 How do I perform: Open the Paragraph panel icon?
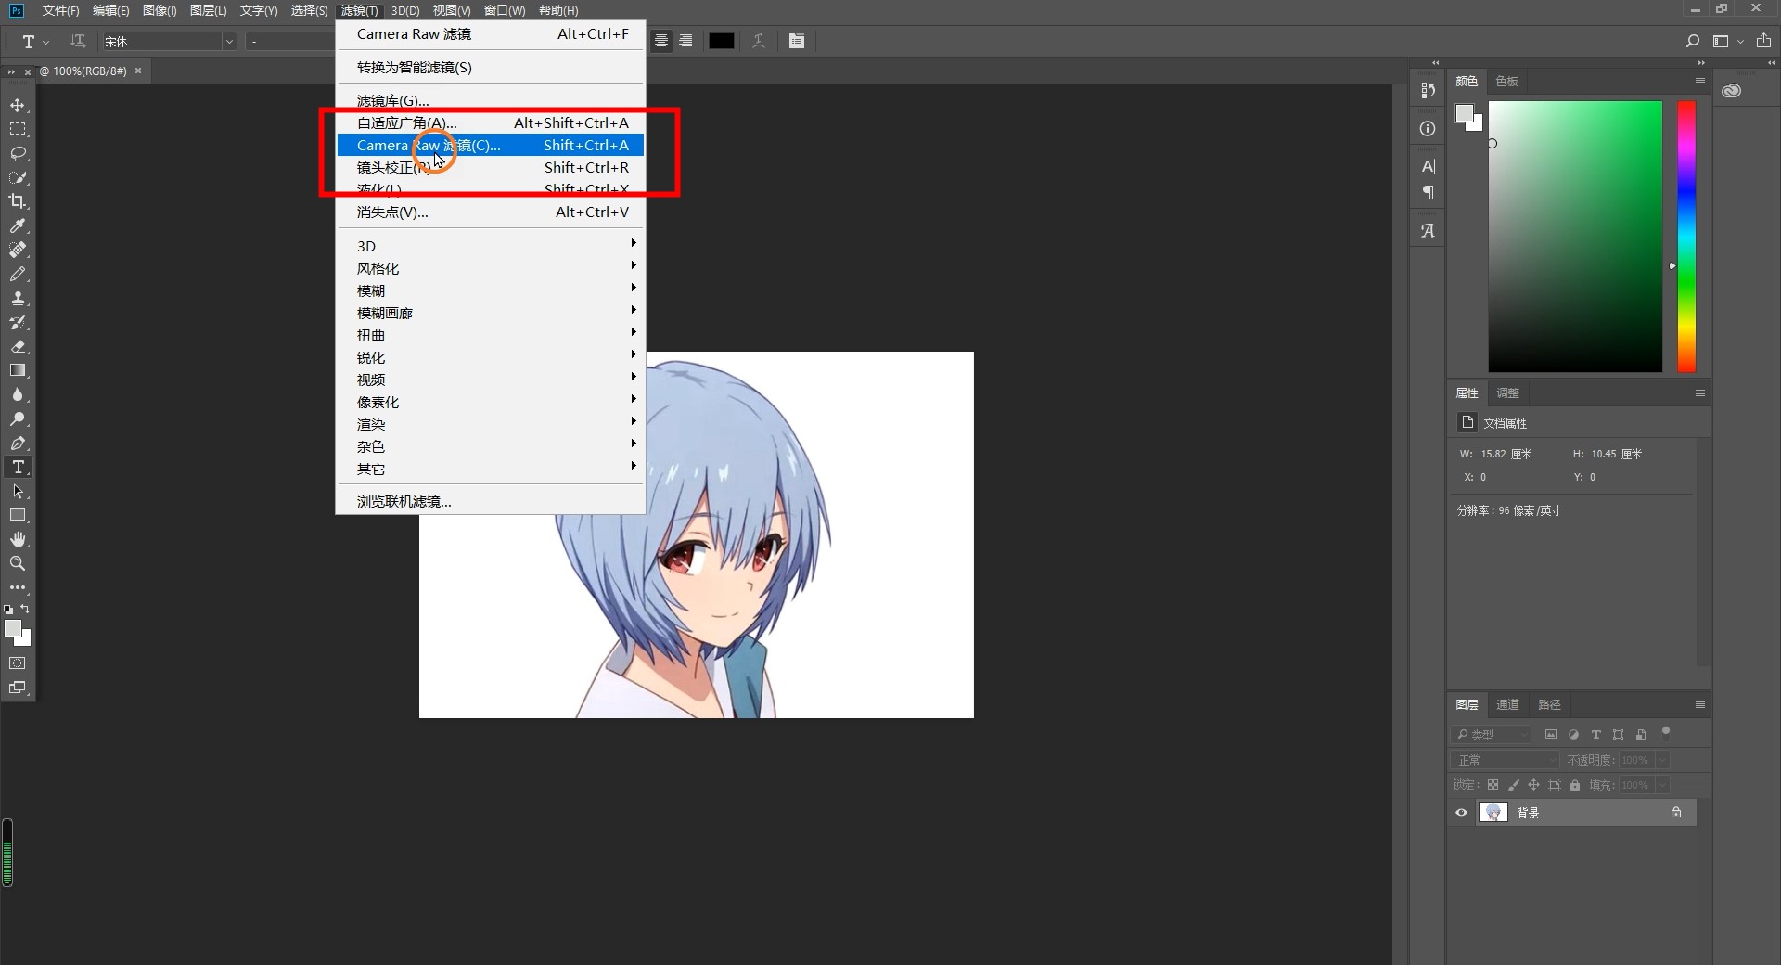click(1428, 192)
